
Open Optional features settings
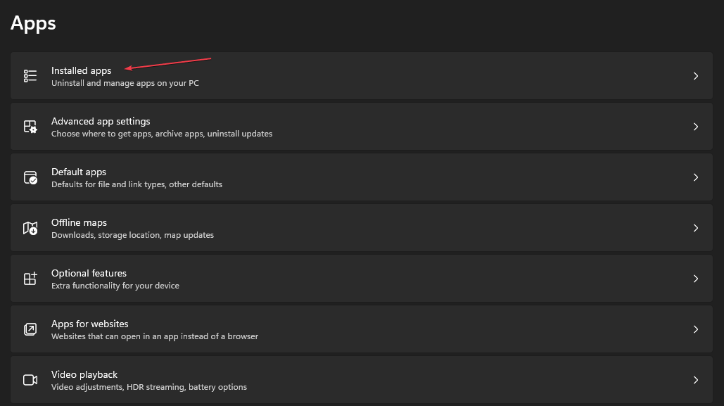[89, 273]
